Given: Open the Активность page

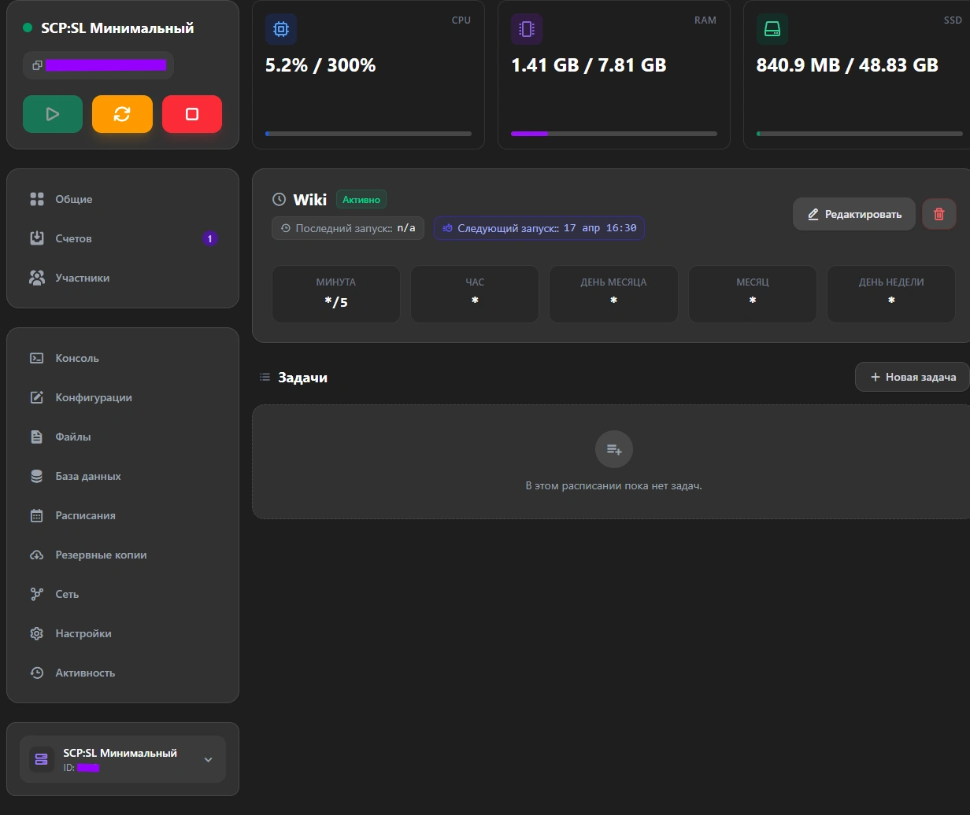Looking at the screenshot, I should point(123,673).
